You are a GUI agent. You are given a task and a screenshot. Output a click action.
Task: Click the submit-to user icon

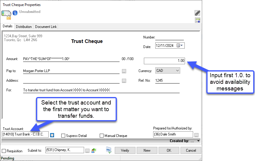[x=94, y=150]
